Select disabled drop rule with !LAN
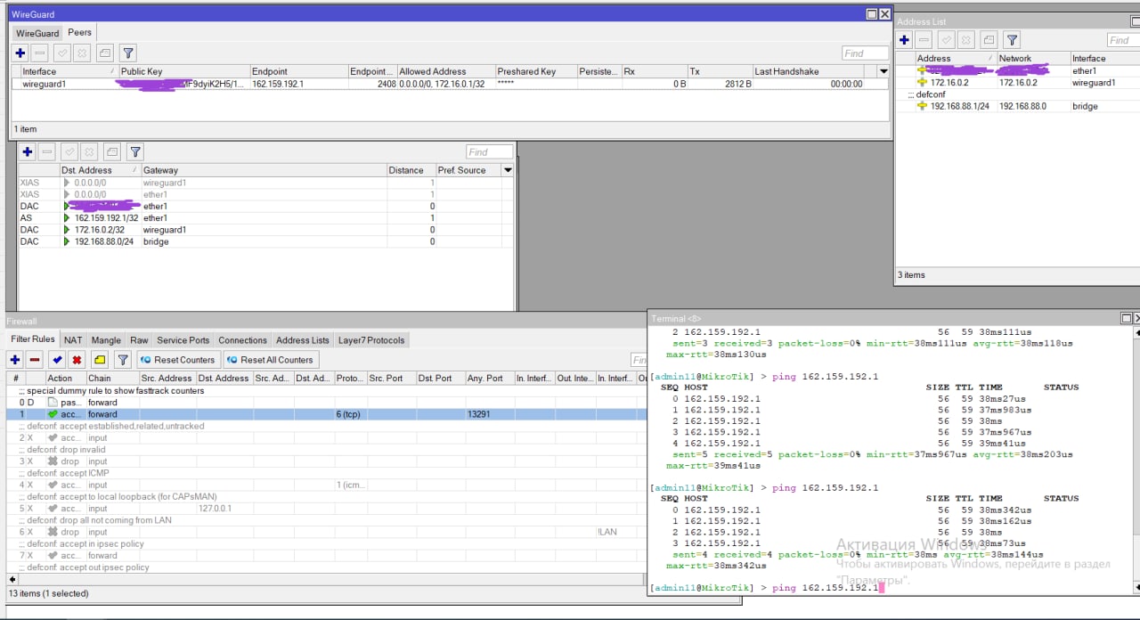Screen dimensions: 1140x620 click(x=326, y=532)
